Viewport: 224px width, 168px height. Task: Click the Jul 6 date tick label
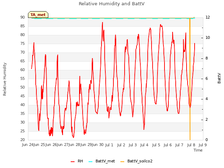(x=168, y=145)
